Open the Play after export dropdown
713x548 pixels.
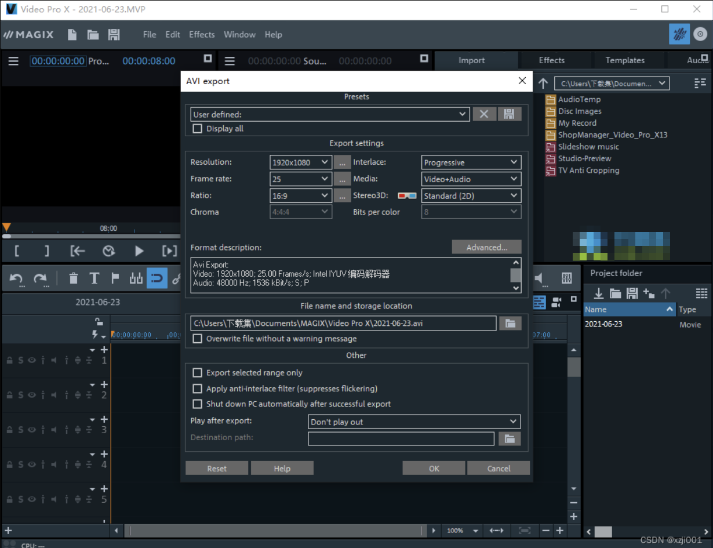[414, 422]
